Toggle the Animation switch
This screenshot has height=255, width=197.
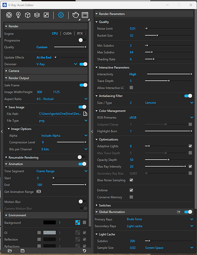[x=83, y=164]
